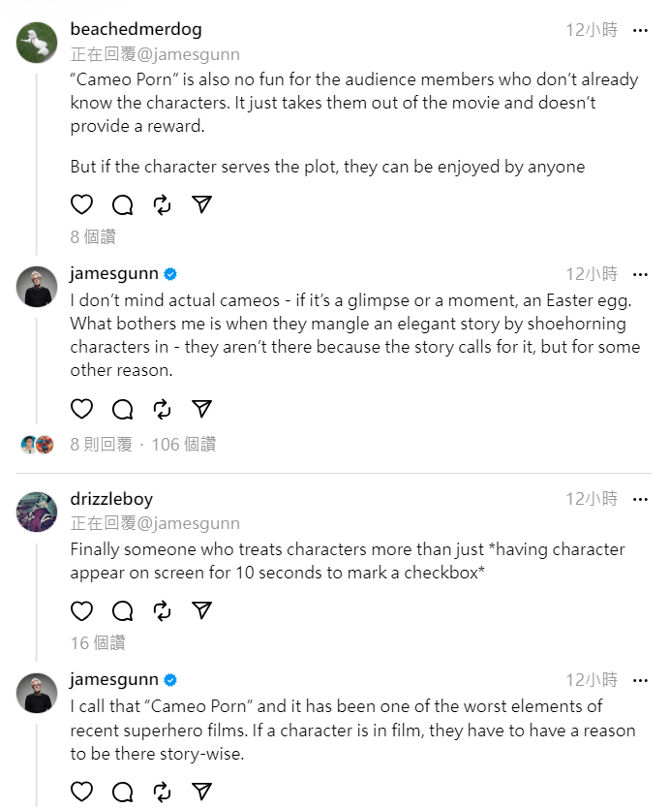Open more options for beachedmerdog's post
This screenshot has width=670, height=809.
click(640, 30)
